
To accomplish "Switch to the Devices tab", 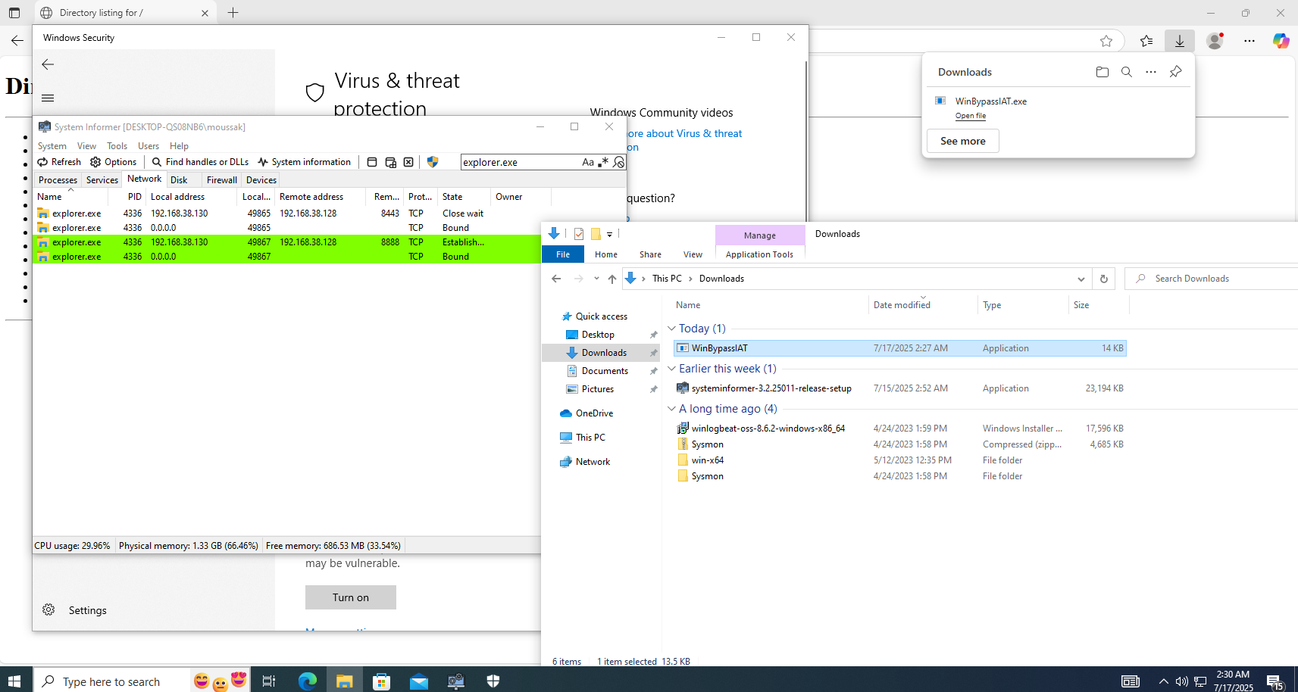I will (x=261, y=180).
